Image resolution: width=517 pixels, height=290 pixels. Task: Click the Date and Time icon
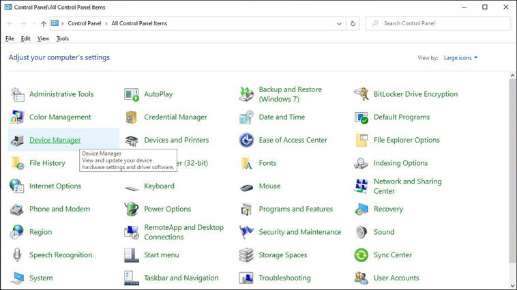tap(246, 117)
